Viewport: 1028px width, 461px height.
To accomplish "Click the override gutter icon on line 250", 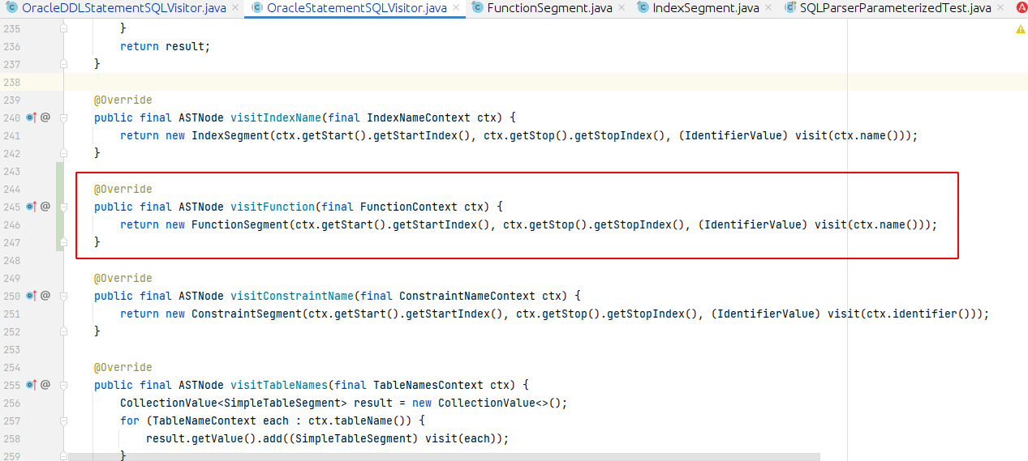I will tap(31, 296).
